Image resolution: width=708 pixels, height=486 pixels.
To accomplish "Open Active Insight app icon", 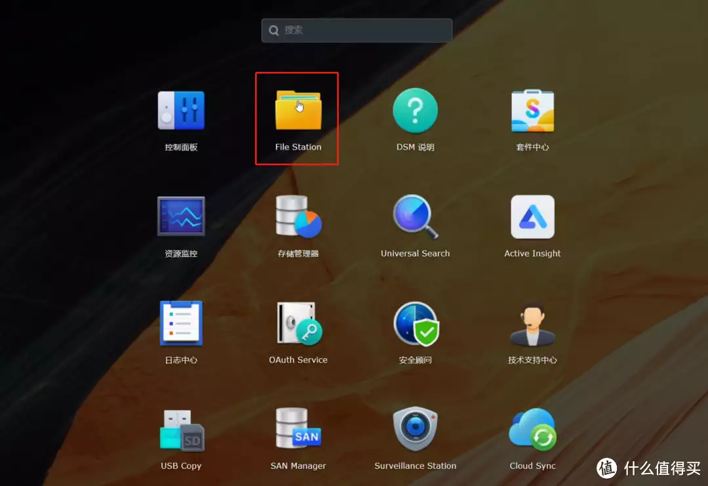I will [x=533, y=217].
